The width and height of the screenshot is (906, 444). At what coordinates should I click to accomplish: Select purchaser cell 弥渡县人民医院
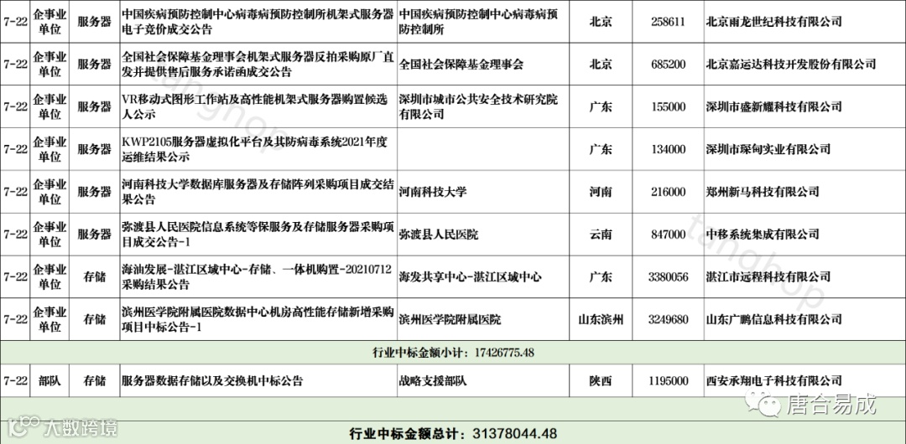[x=438, y=235]
